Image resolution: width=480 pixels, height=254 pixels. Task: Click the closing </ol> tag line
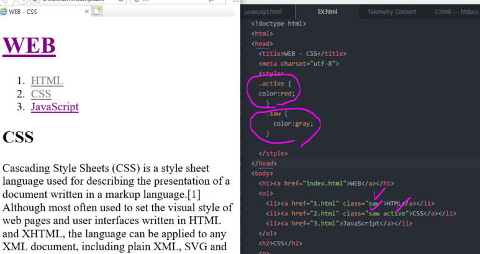click(268, 234)
